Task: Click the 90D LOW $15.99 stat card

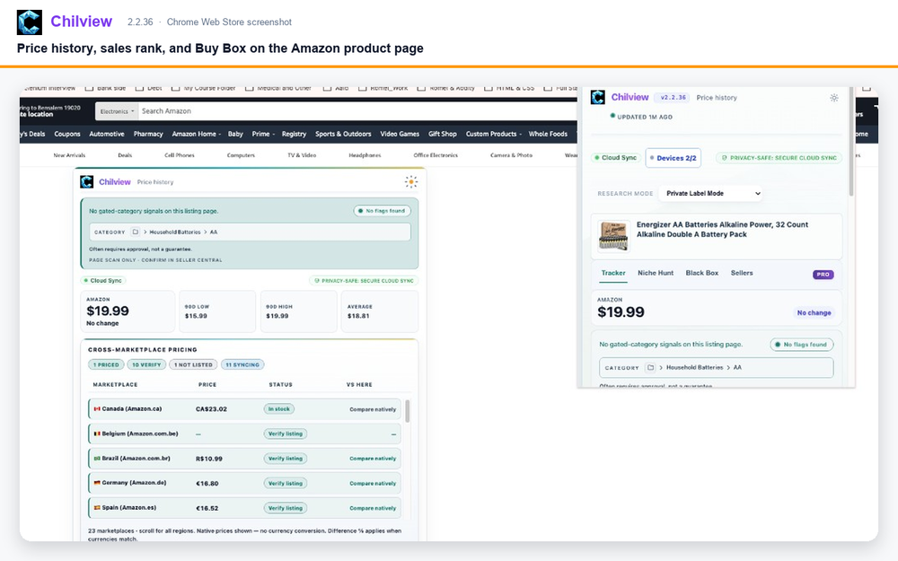Action: (217, 311)
